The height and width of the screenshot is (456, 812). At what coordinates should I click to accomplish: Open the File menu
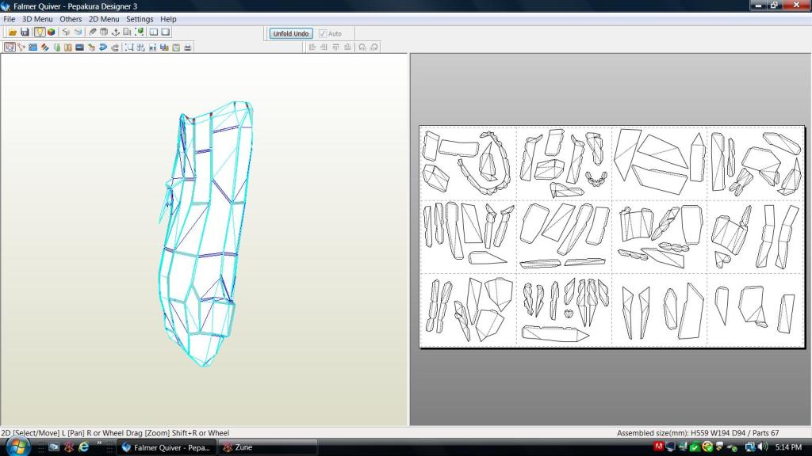pos(10,19)
